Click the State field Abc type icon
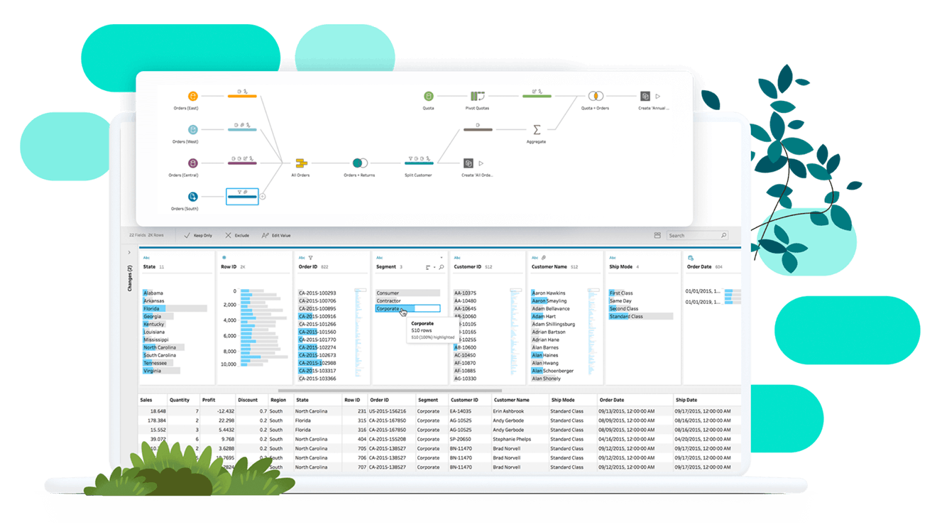942x527 pixels. coord(147,258)
